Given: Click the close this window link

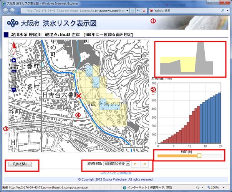Looking at the screenshot, I should (x=116, y=173).
